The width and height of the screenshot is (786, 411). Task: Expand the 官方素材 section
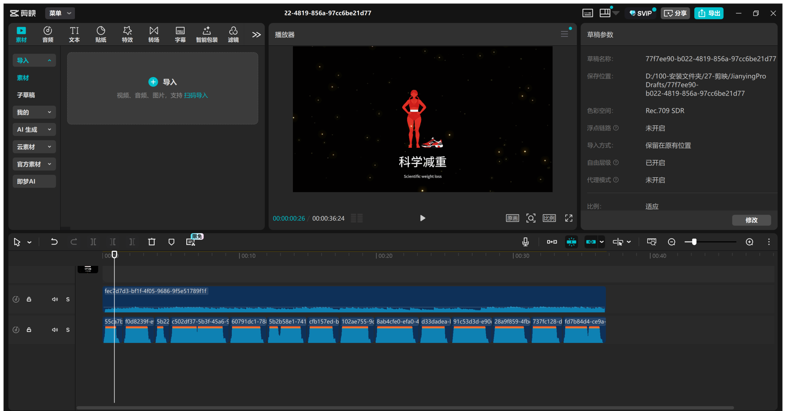click(x=34, y=164)
